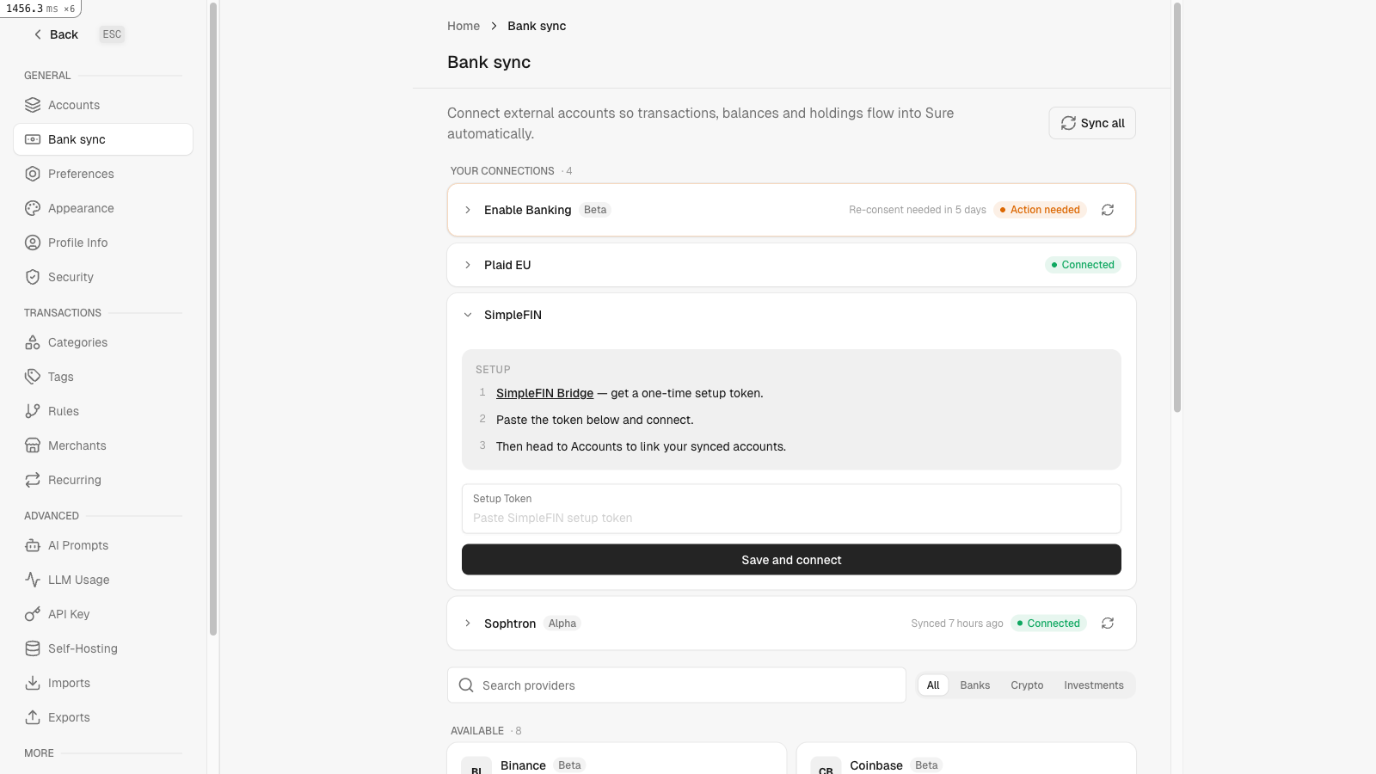Viewport: 1376px width, 774px height.
Task: Click the Profile Info user icon
Action: 33,243
